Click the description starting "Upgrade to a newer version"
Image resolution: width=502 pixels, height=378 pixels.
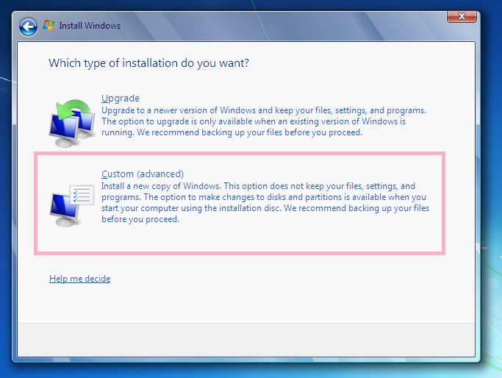264,121
